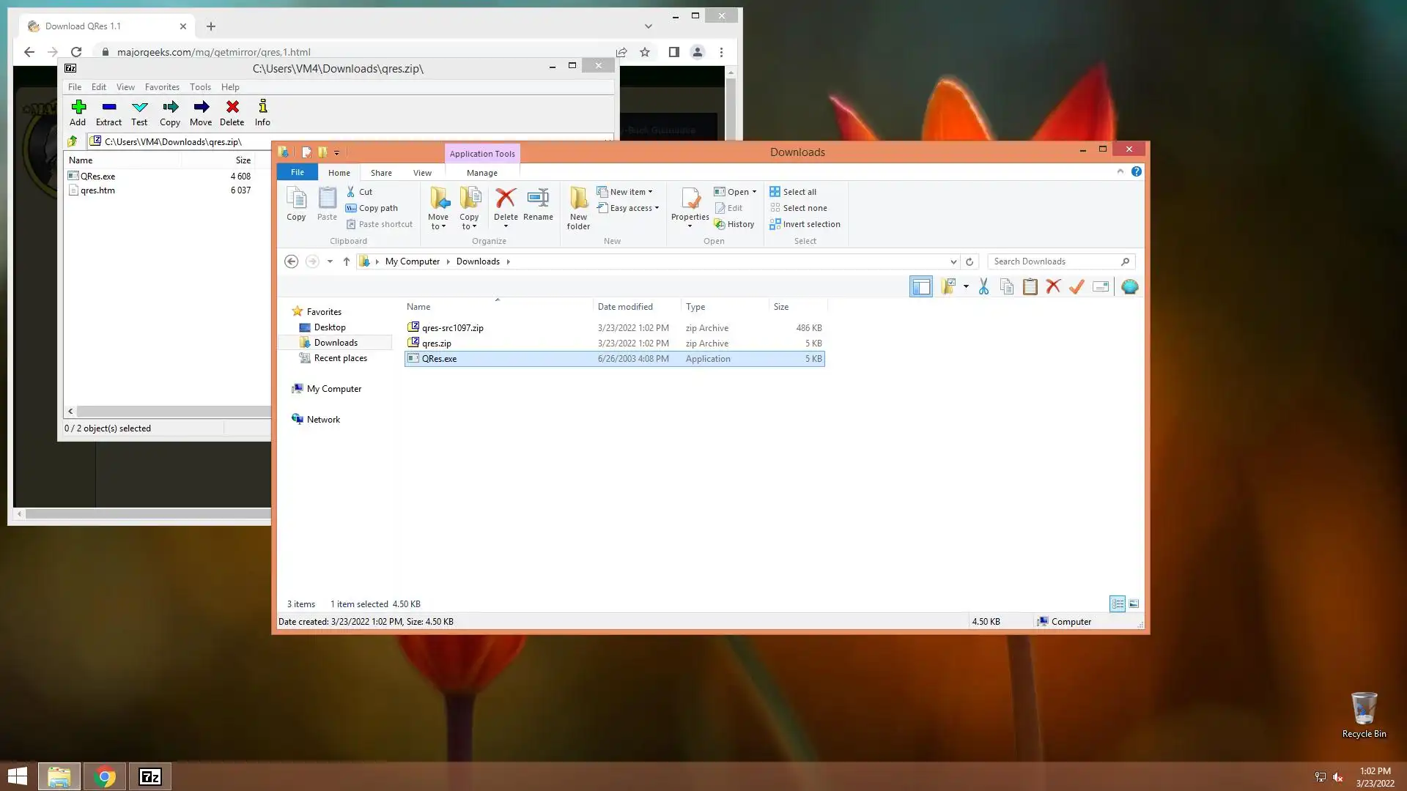Toggle the navigation pane button
Image resolution: width=1407 pixels, height=791 pixels.
[x=920, y=287]
